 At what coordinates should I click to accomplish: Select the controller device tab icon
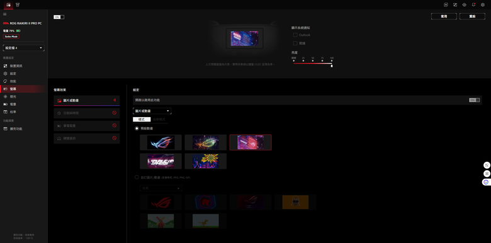8,4
